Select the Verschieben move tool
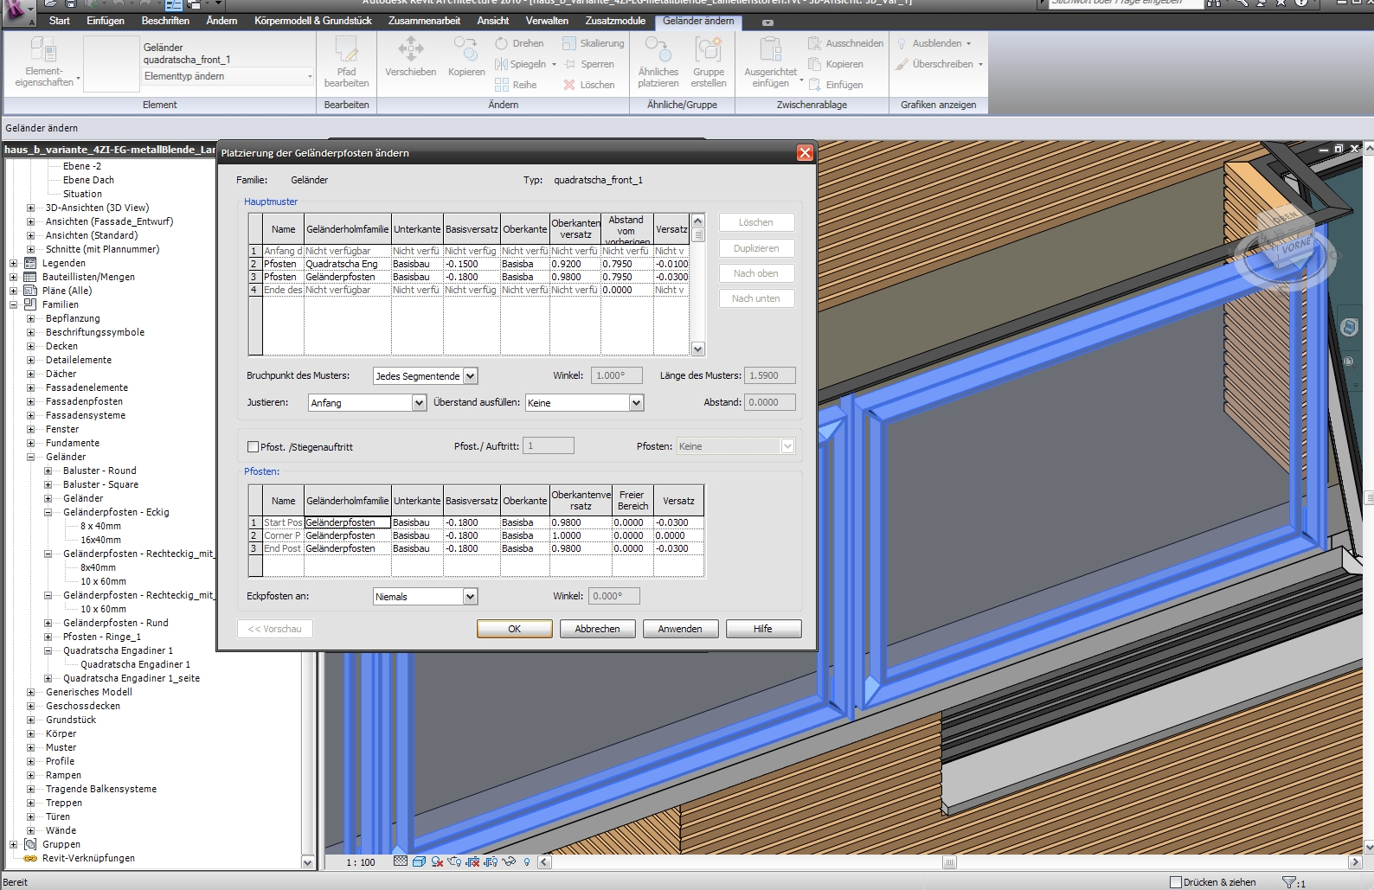The height and width of the screenshot is (890, 1374). [x=410, y=57]
